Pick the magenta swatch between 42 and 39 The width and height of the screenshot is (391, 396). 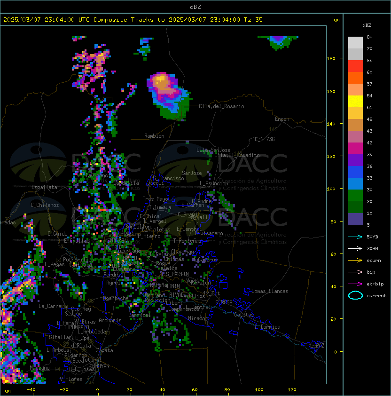(355, 149)
